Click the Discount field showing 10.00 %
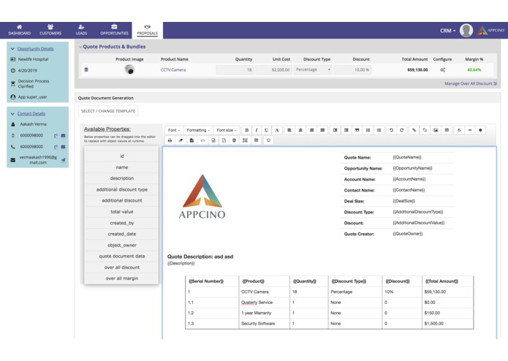 coord(352,69)
